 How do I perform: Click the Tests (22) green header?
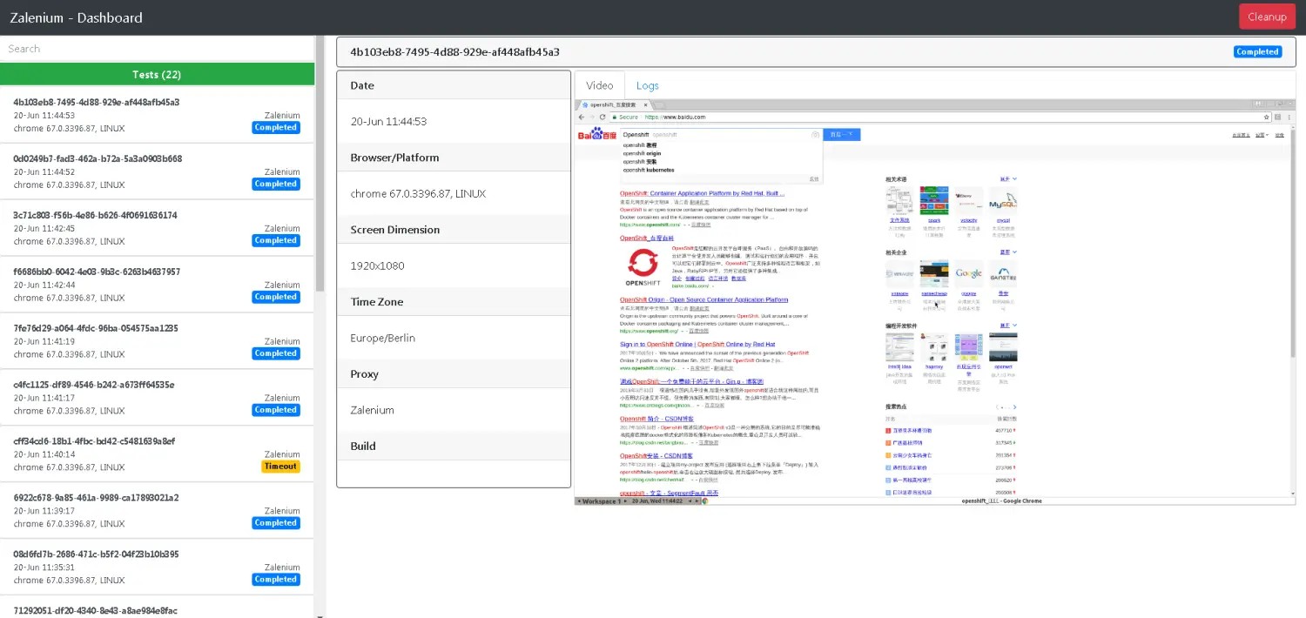click(x=157, y=74)
